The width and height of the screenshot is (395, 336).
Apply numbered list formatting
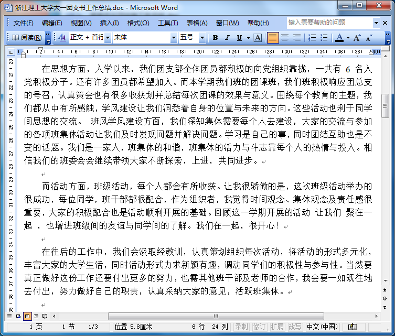[312, 38]
